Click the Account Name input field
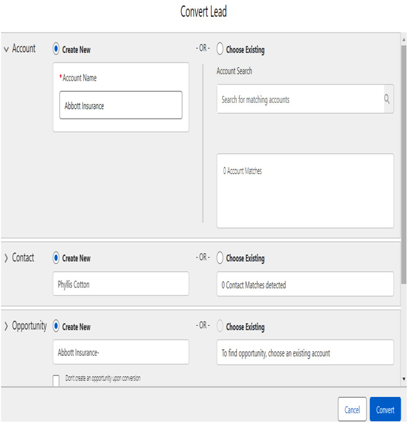Viewport: 407px width, 423px height. pos(120,105)
